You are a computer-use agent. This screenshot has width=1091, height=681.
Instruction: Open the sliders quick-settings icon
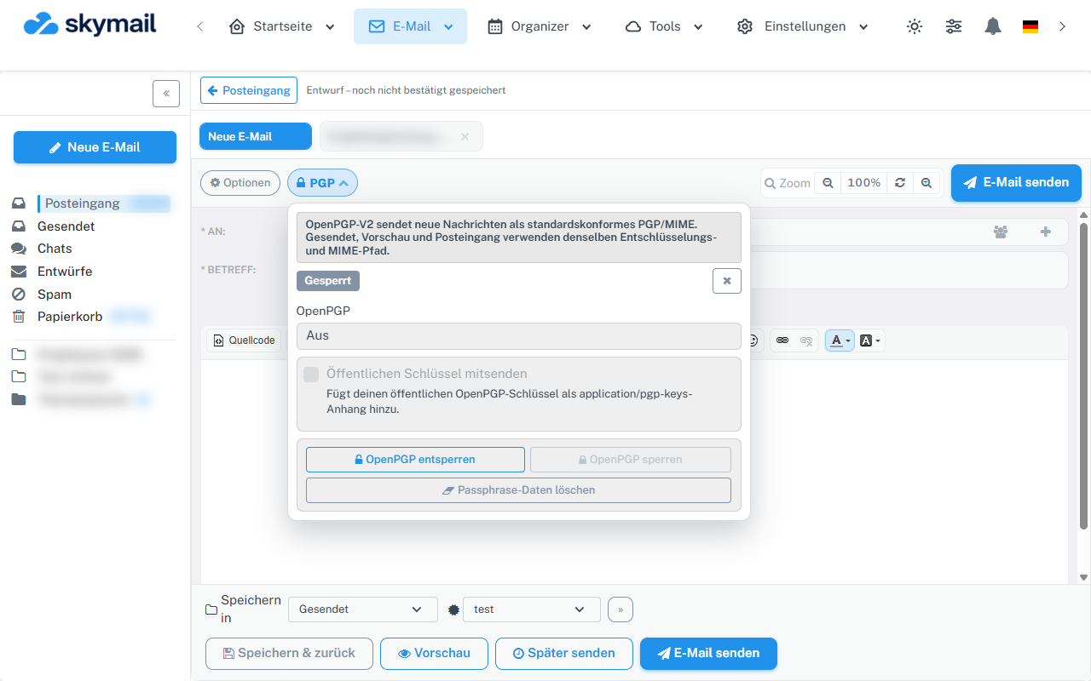click(x=954, y=26)
